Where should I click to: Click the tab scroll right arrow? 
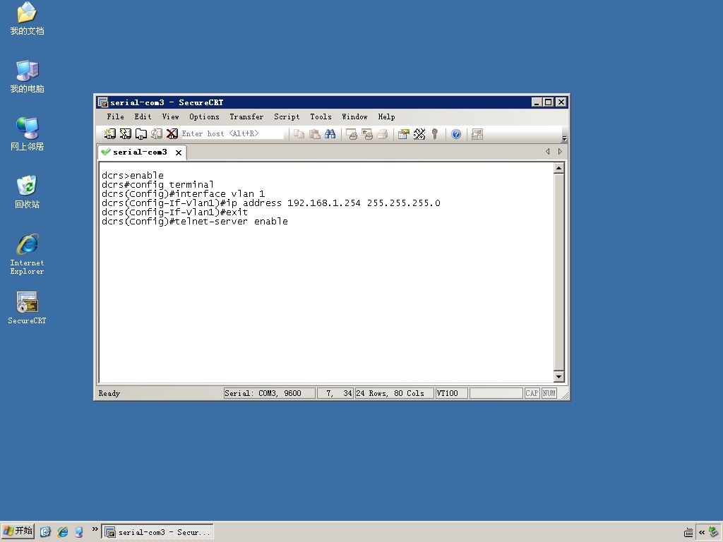[x=560, y=151]
